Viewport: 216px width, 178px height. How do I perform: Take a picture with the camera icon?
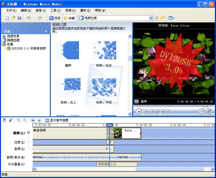click(209, 112)
